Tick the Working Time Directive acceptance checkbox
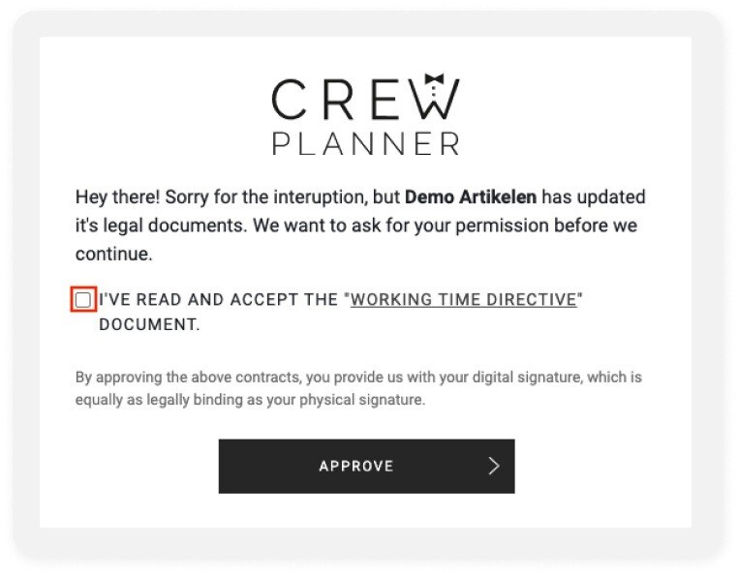This screenshot has height=575, width=739. click(x=83, y=300)
